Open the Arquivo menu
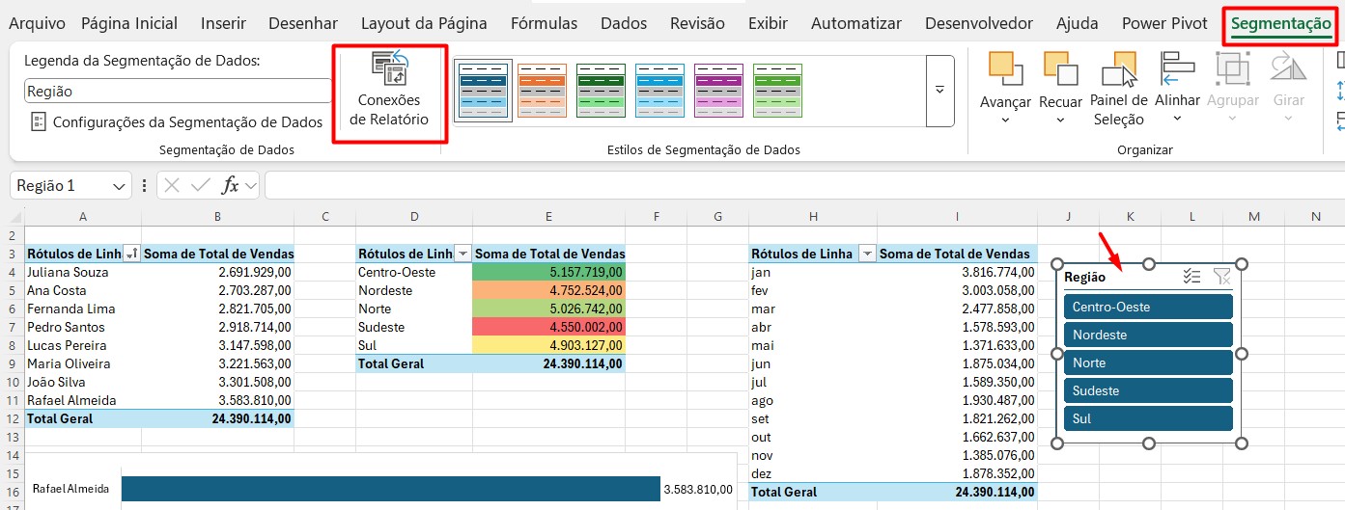 37,23
